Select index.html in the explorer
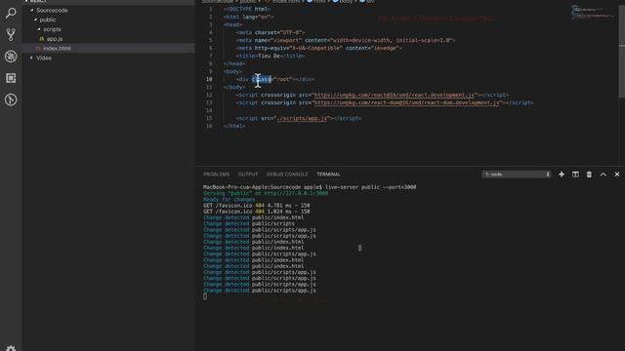This screenshot has height=351, width=625. point(57,49)
